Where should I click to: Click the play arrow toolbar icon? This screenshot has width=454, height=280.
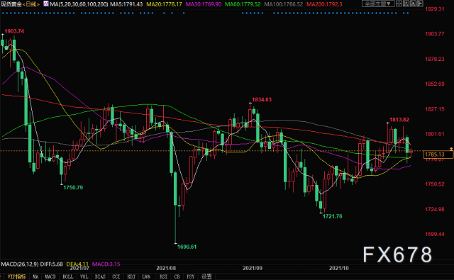[x=413, y=4]
